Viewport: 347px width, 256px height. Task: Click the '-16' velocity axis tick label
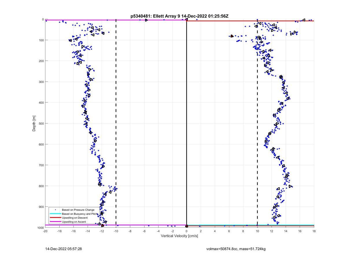click(73, 231)
